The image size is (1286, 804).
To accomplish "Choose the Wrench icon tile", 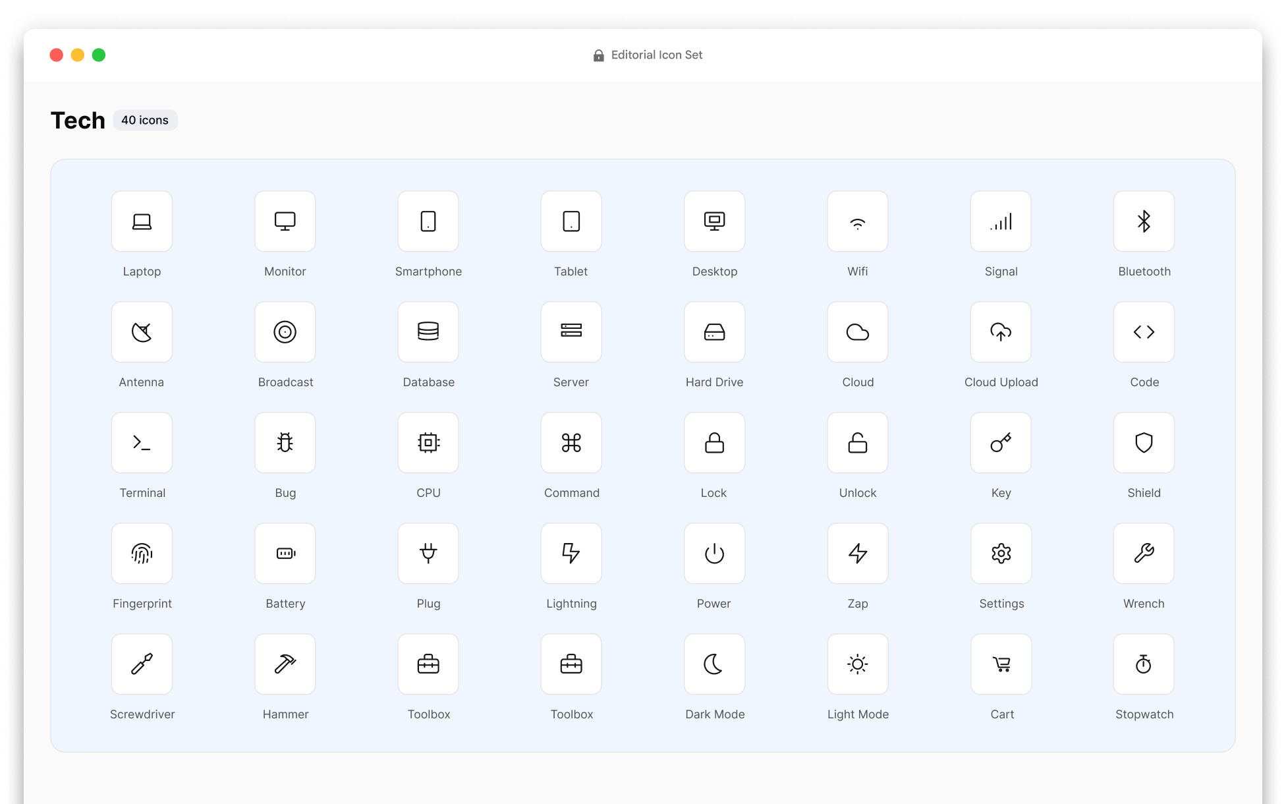I will click(1144, 554).
